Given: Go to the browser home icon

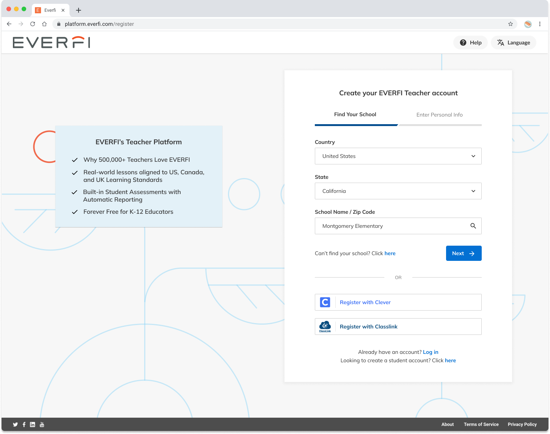Looking at the screenshot, I should (x=44, y=24).
